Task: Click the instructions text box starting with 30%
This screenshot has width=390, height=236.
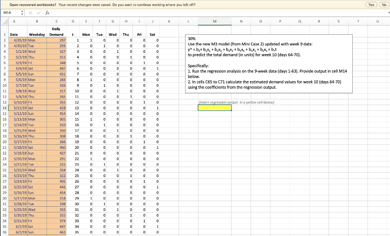Action: 269,64
